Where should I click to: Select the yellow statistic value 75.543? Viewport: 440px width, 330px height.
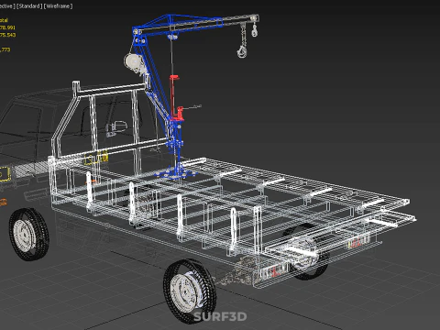point(7,35)
